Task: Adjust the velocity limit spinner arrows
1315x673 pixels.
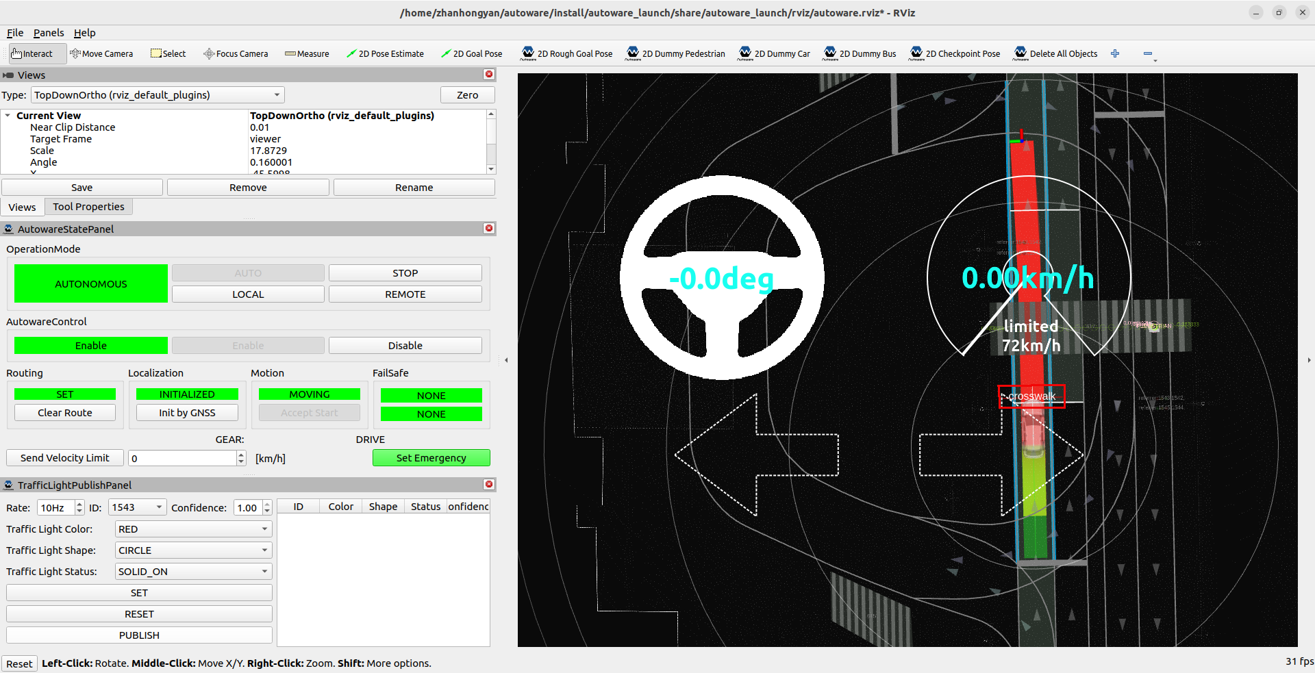Action: 241,458
